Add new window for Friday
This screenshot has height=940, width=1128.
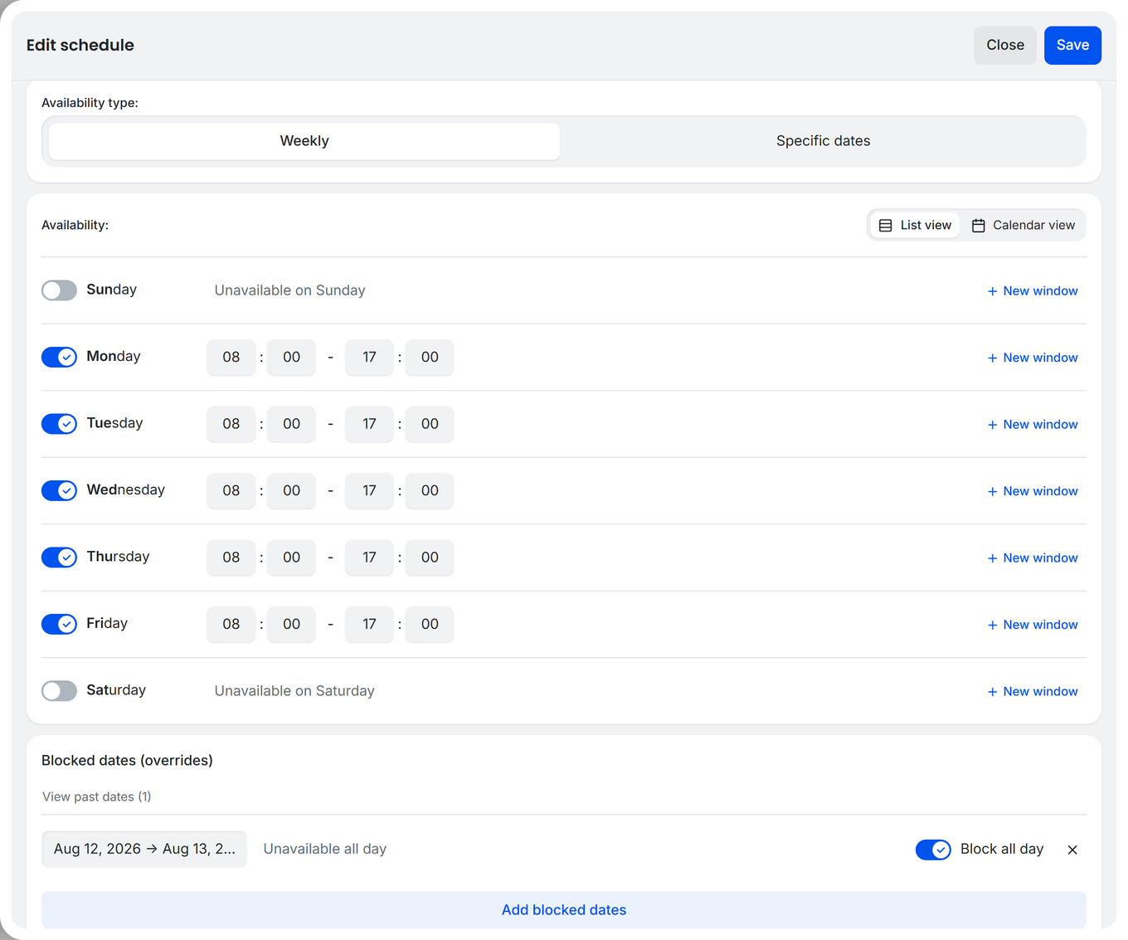(x=1033, y=625)
